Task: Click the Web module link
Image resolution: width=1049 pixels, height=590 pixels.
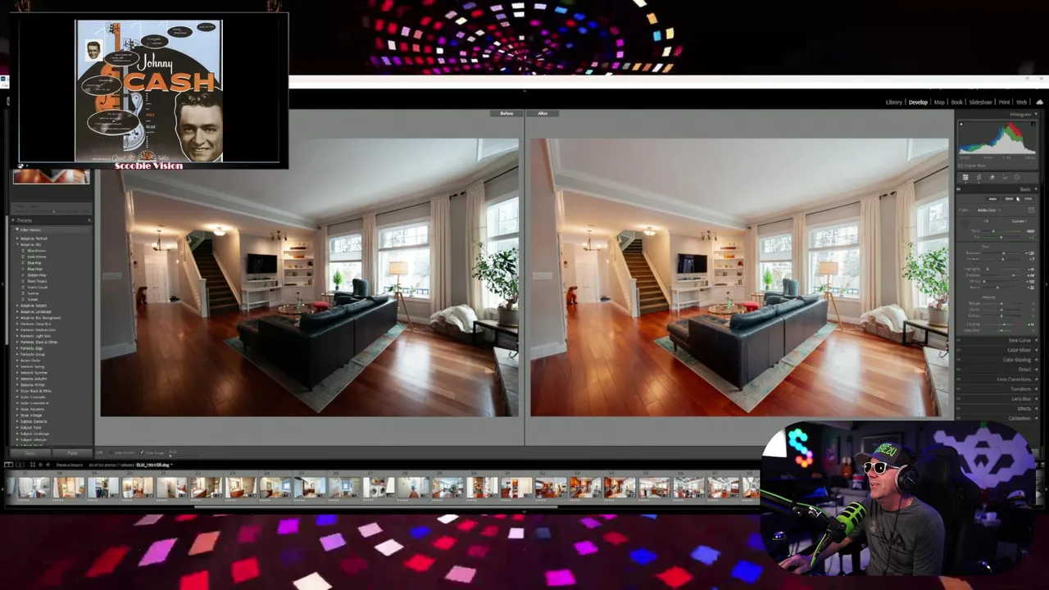Action: (1021, 102)
